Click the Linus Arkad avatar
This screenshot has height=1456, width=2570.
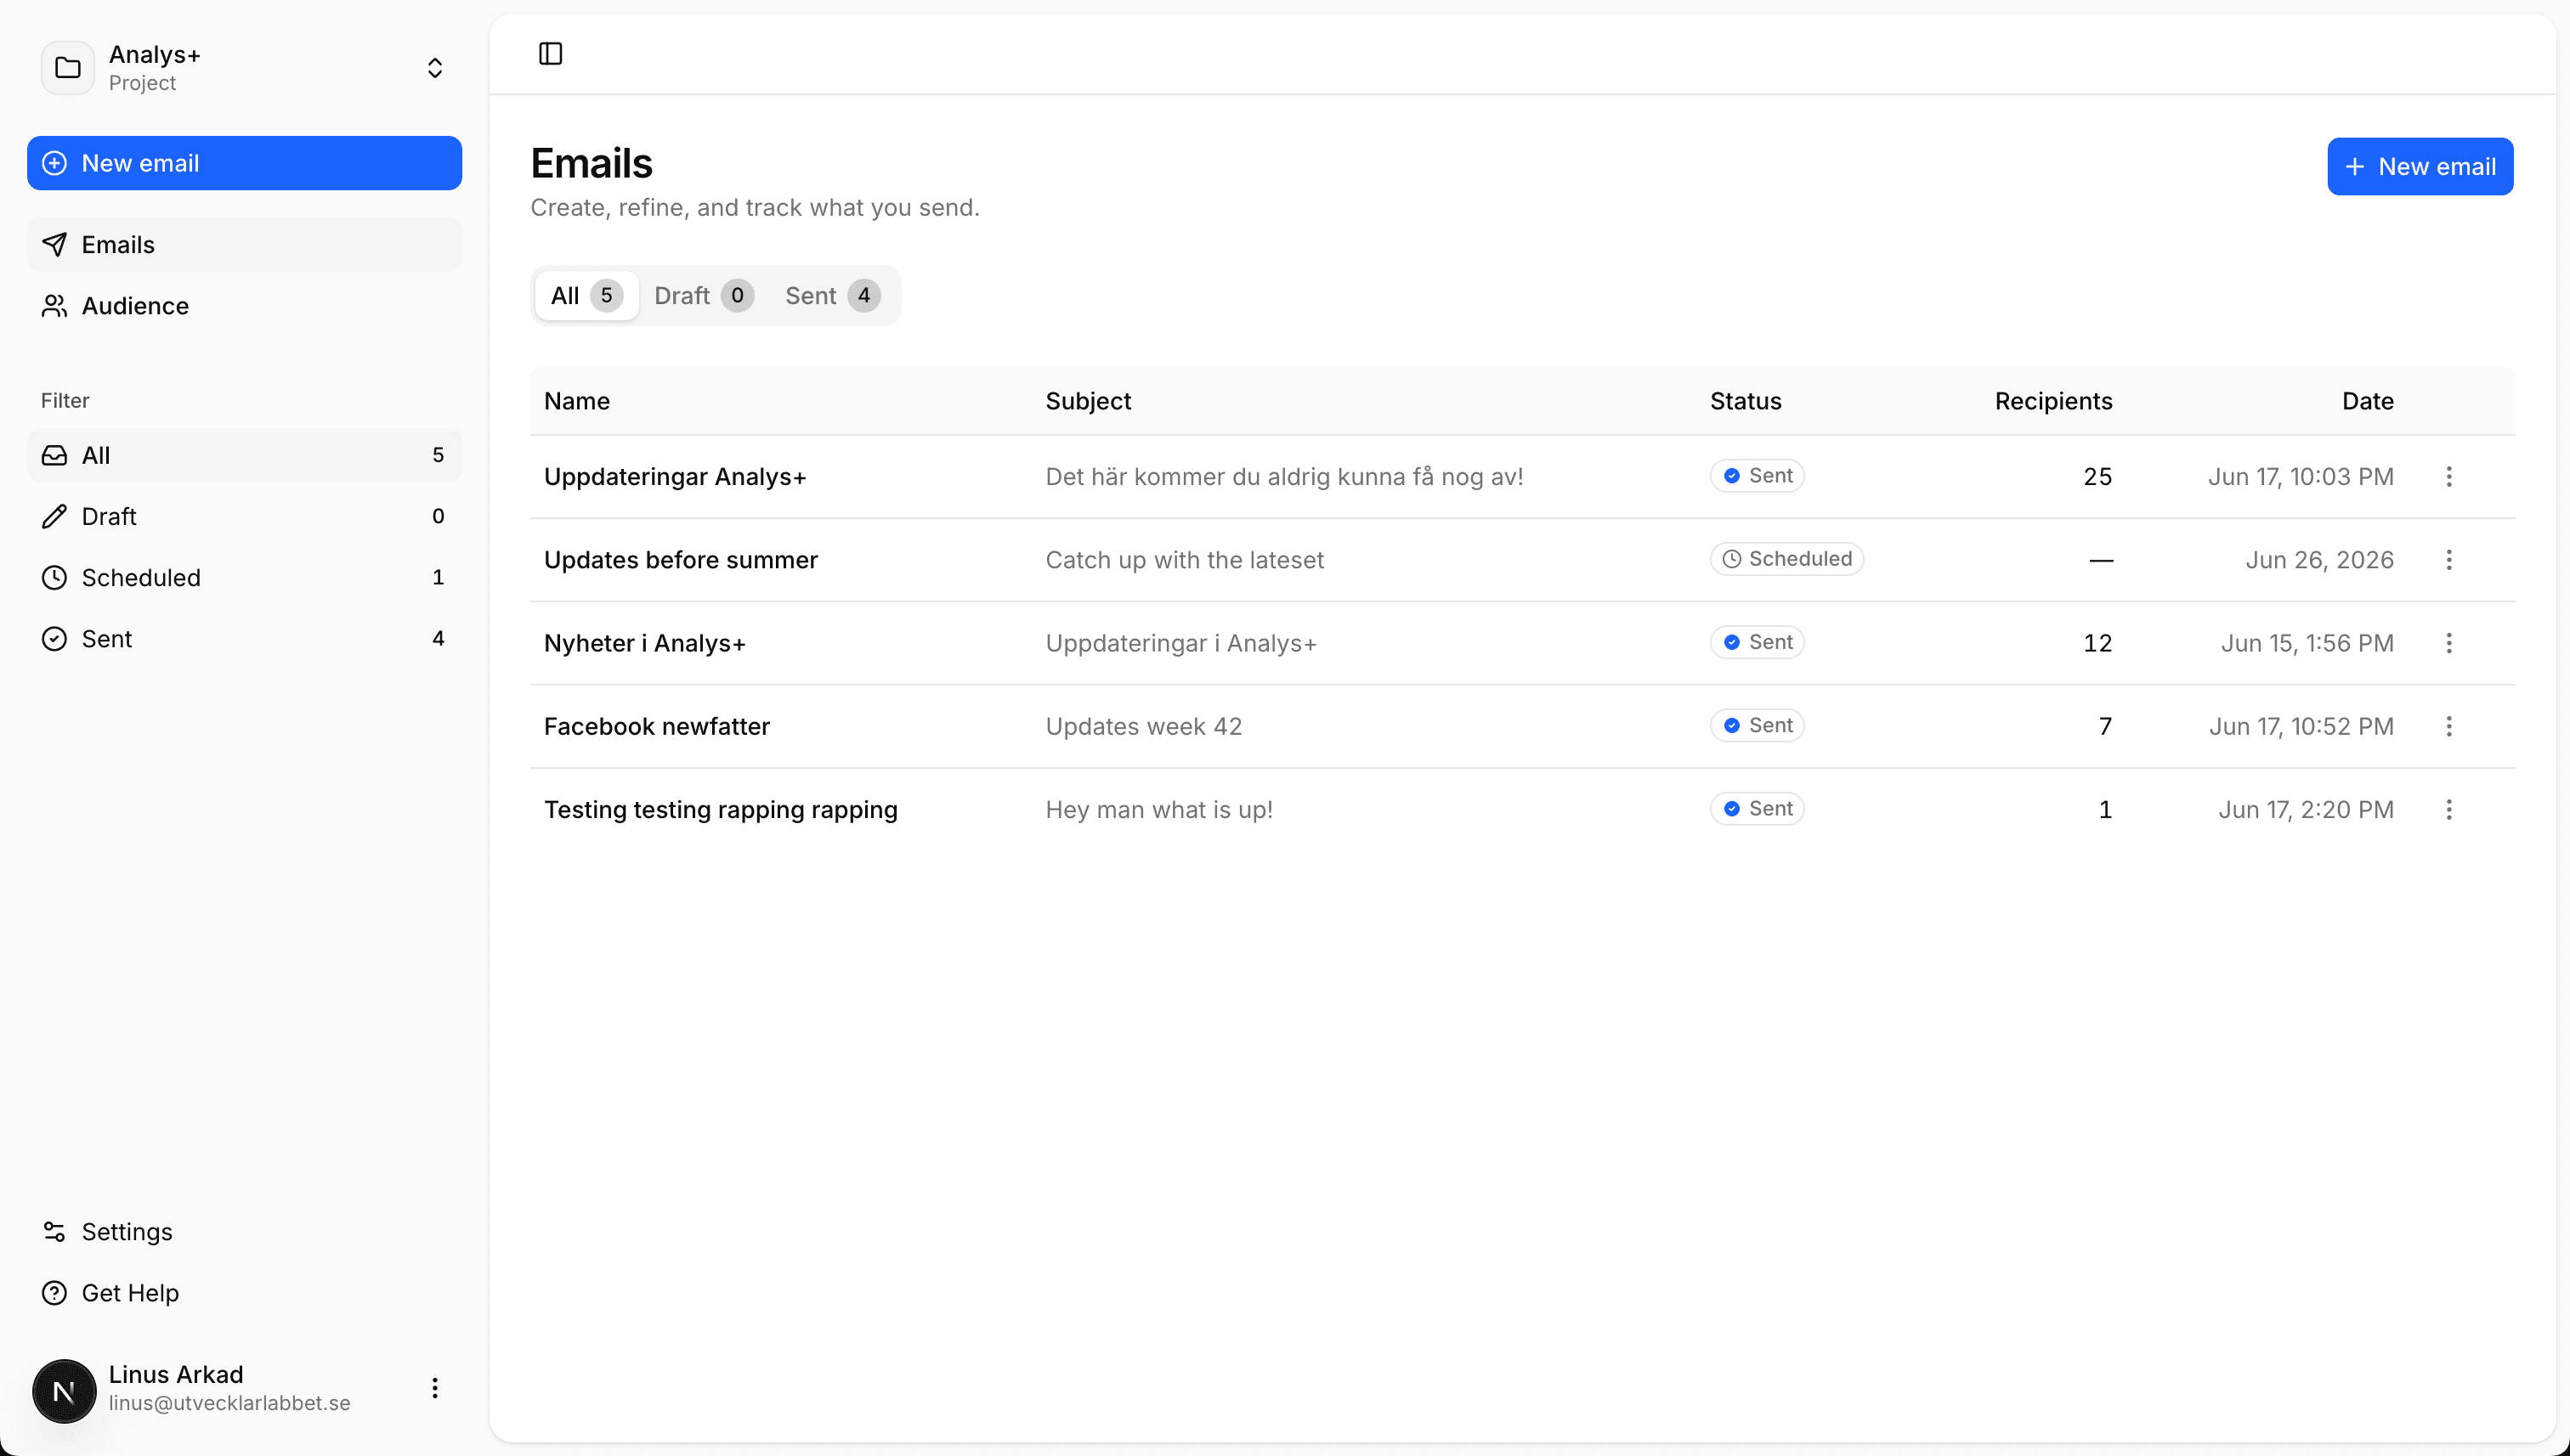pos(64,1390)
